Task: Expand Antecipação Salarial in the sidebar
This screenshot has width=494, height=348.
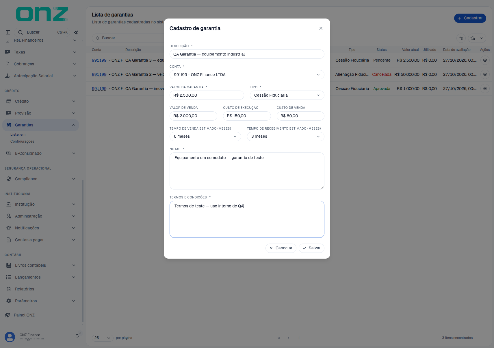Action: 40,76
